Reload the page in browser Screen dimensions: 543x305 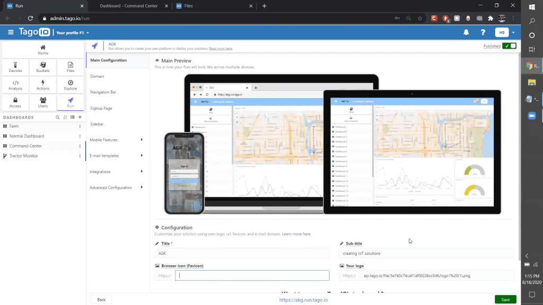pyautogui.click(x=30, y=19)
